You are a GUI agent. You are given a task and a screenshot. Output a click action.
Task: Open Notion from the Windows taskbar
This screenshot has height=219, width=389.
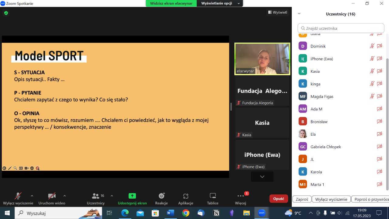pyautogui.click(x=216, y=213)
